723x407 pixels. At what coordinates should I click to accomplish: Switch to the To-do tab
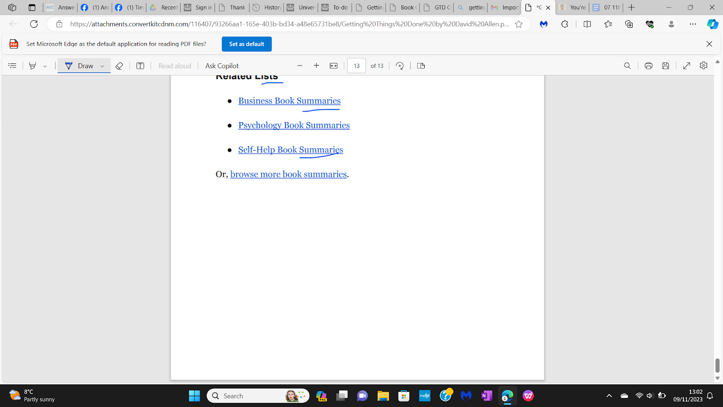335,7
